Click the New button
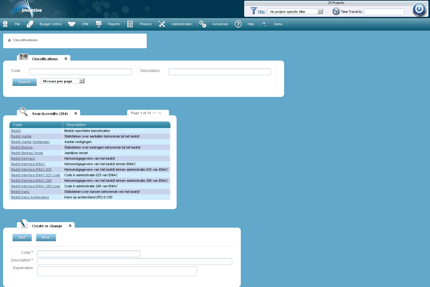 (46, 237)
